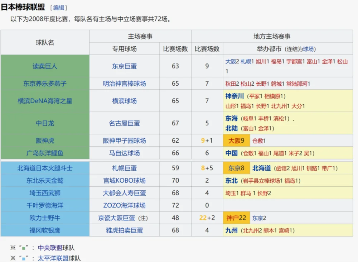The height and width of the screenshot is (262, 358).
Task: Click the 编辑 edit link beside the heading
Action: pyautogui.click(x=58, y=8)
